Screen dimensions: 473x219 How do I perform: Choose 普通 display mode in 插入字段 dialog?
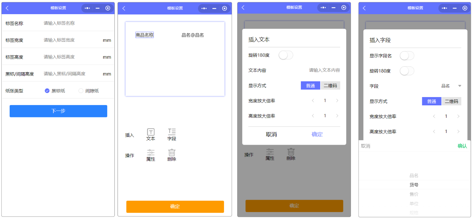point(432,101)
